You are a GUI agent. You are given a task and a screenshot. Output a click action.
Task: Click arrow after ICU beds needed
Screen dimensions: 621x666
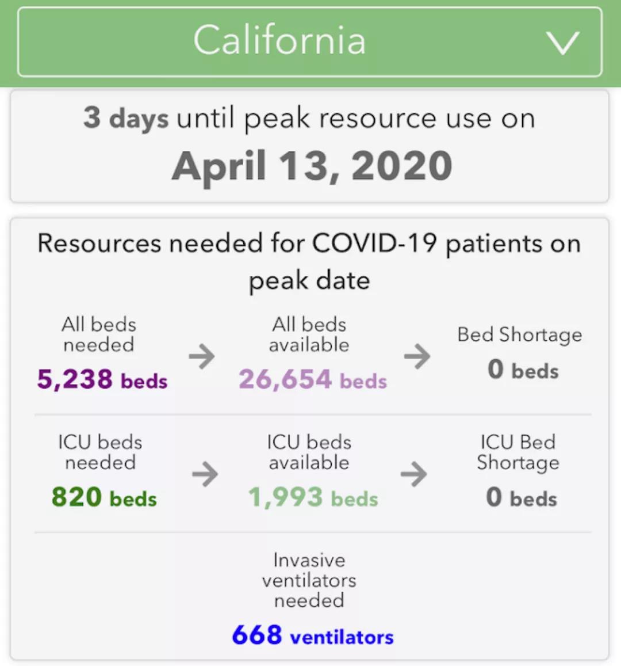205,474
